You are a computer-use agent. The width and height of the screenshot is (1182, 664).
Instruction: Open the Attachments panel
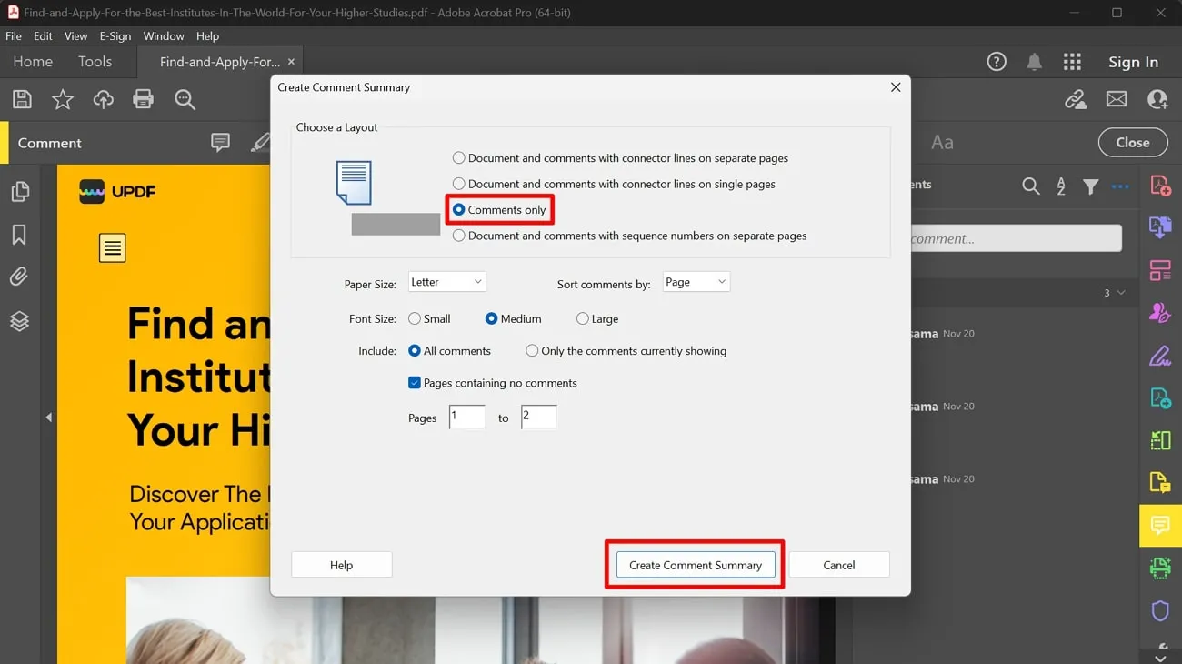coord(19,277)
